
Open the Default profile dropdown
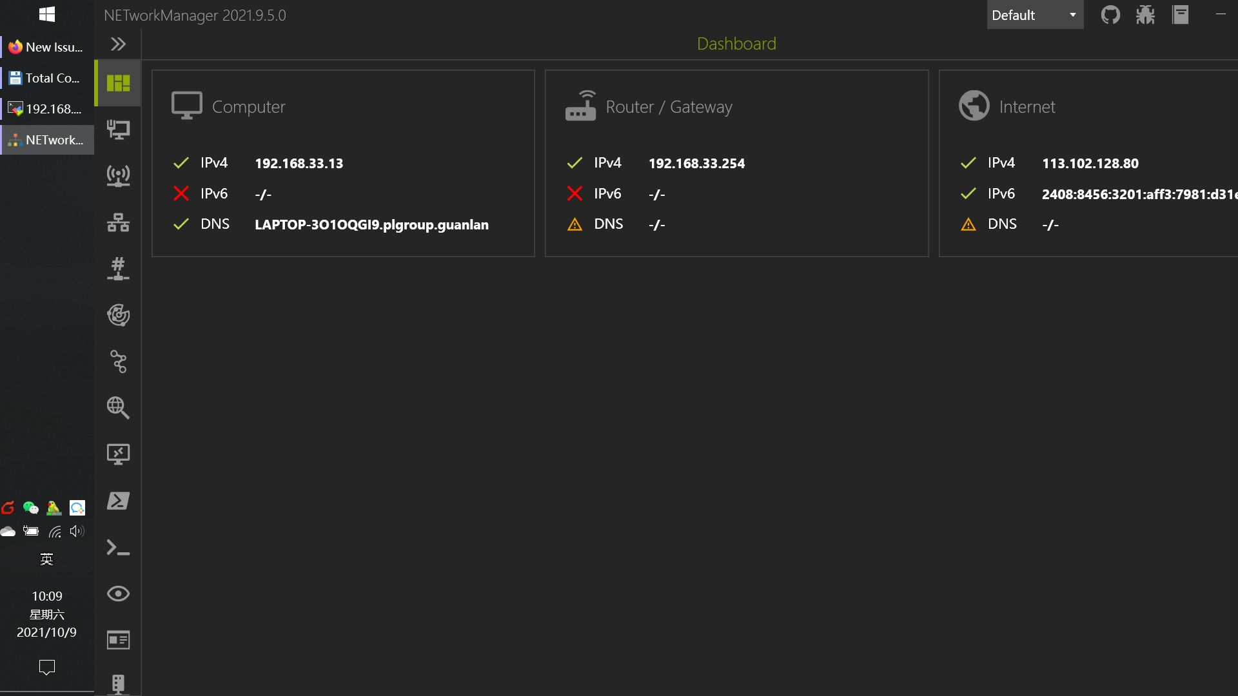tap(1035, 14)
